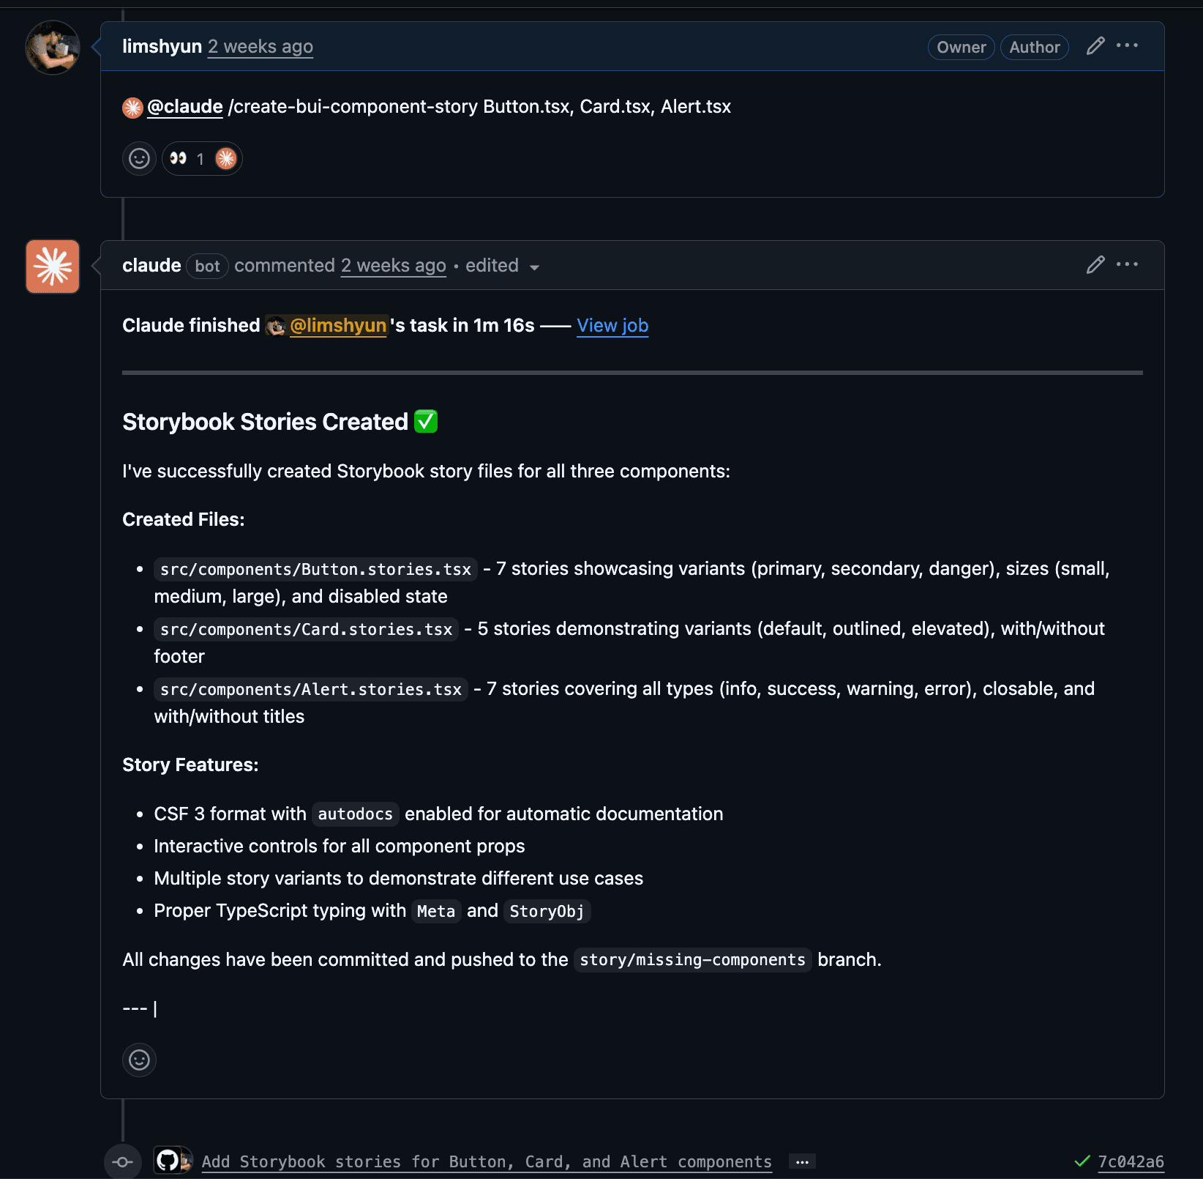Image resolution: width=1203 pixels, height=1179 pixels.
Task: Open the @claude mention link
Action: coord(184,107)
